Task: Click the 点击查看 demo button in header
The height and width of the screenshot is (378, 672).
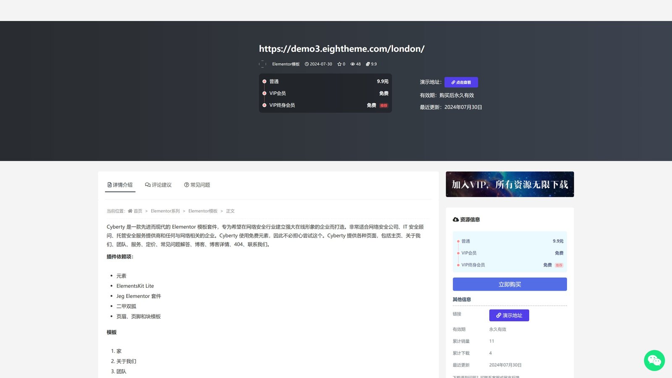Action: (461, 82)
